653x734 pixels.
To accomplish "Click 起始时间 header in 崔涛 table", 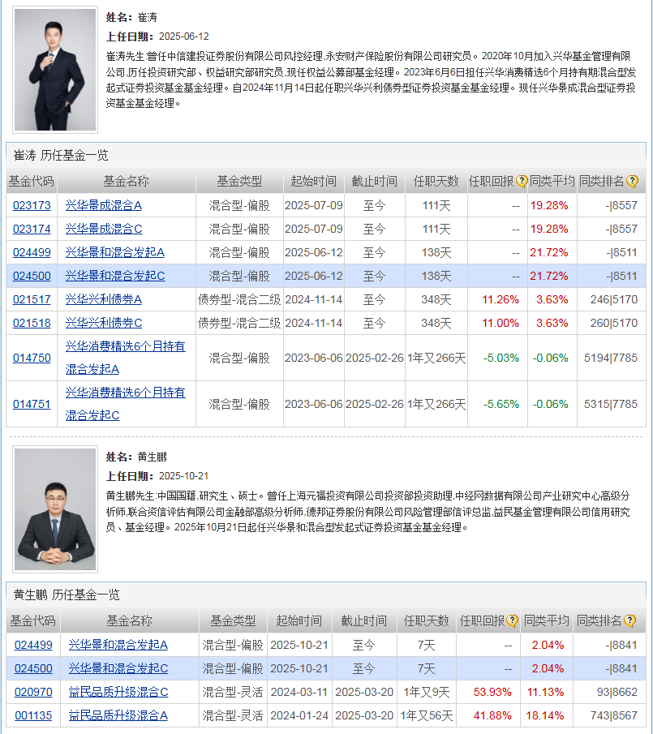I will [314, 181].
